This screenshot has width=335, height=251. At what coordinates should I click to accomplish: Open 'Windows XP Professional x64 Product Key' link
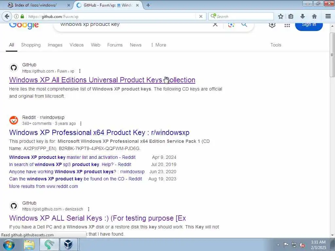point(99,132)
